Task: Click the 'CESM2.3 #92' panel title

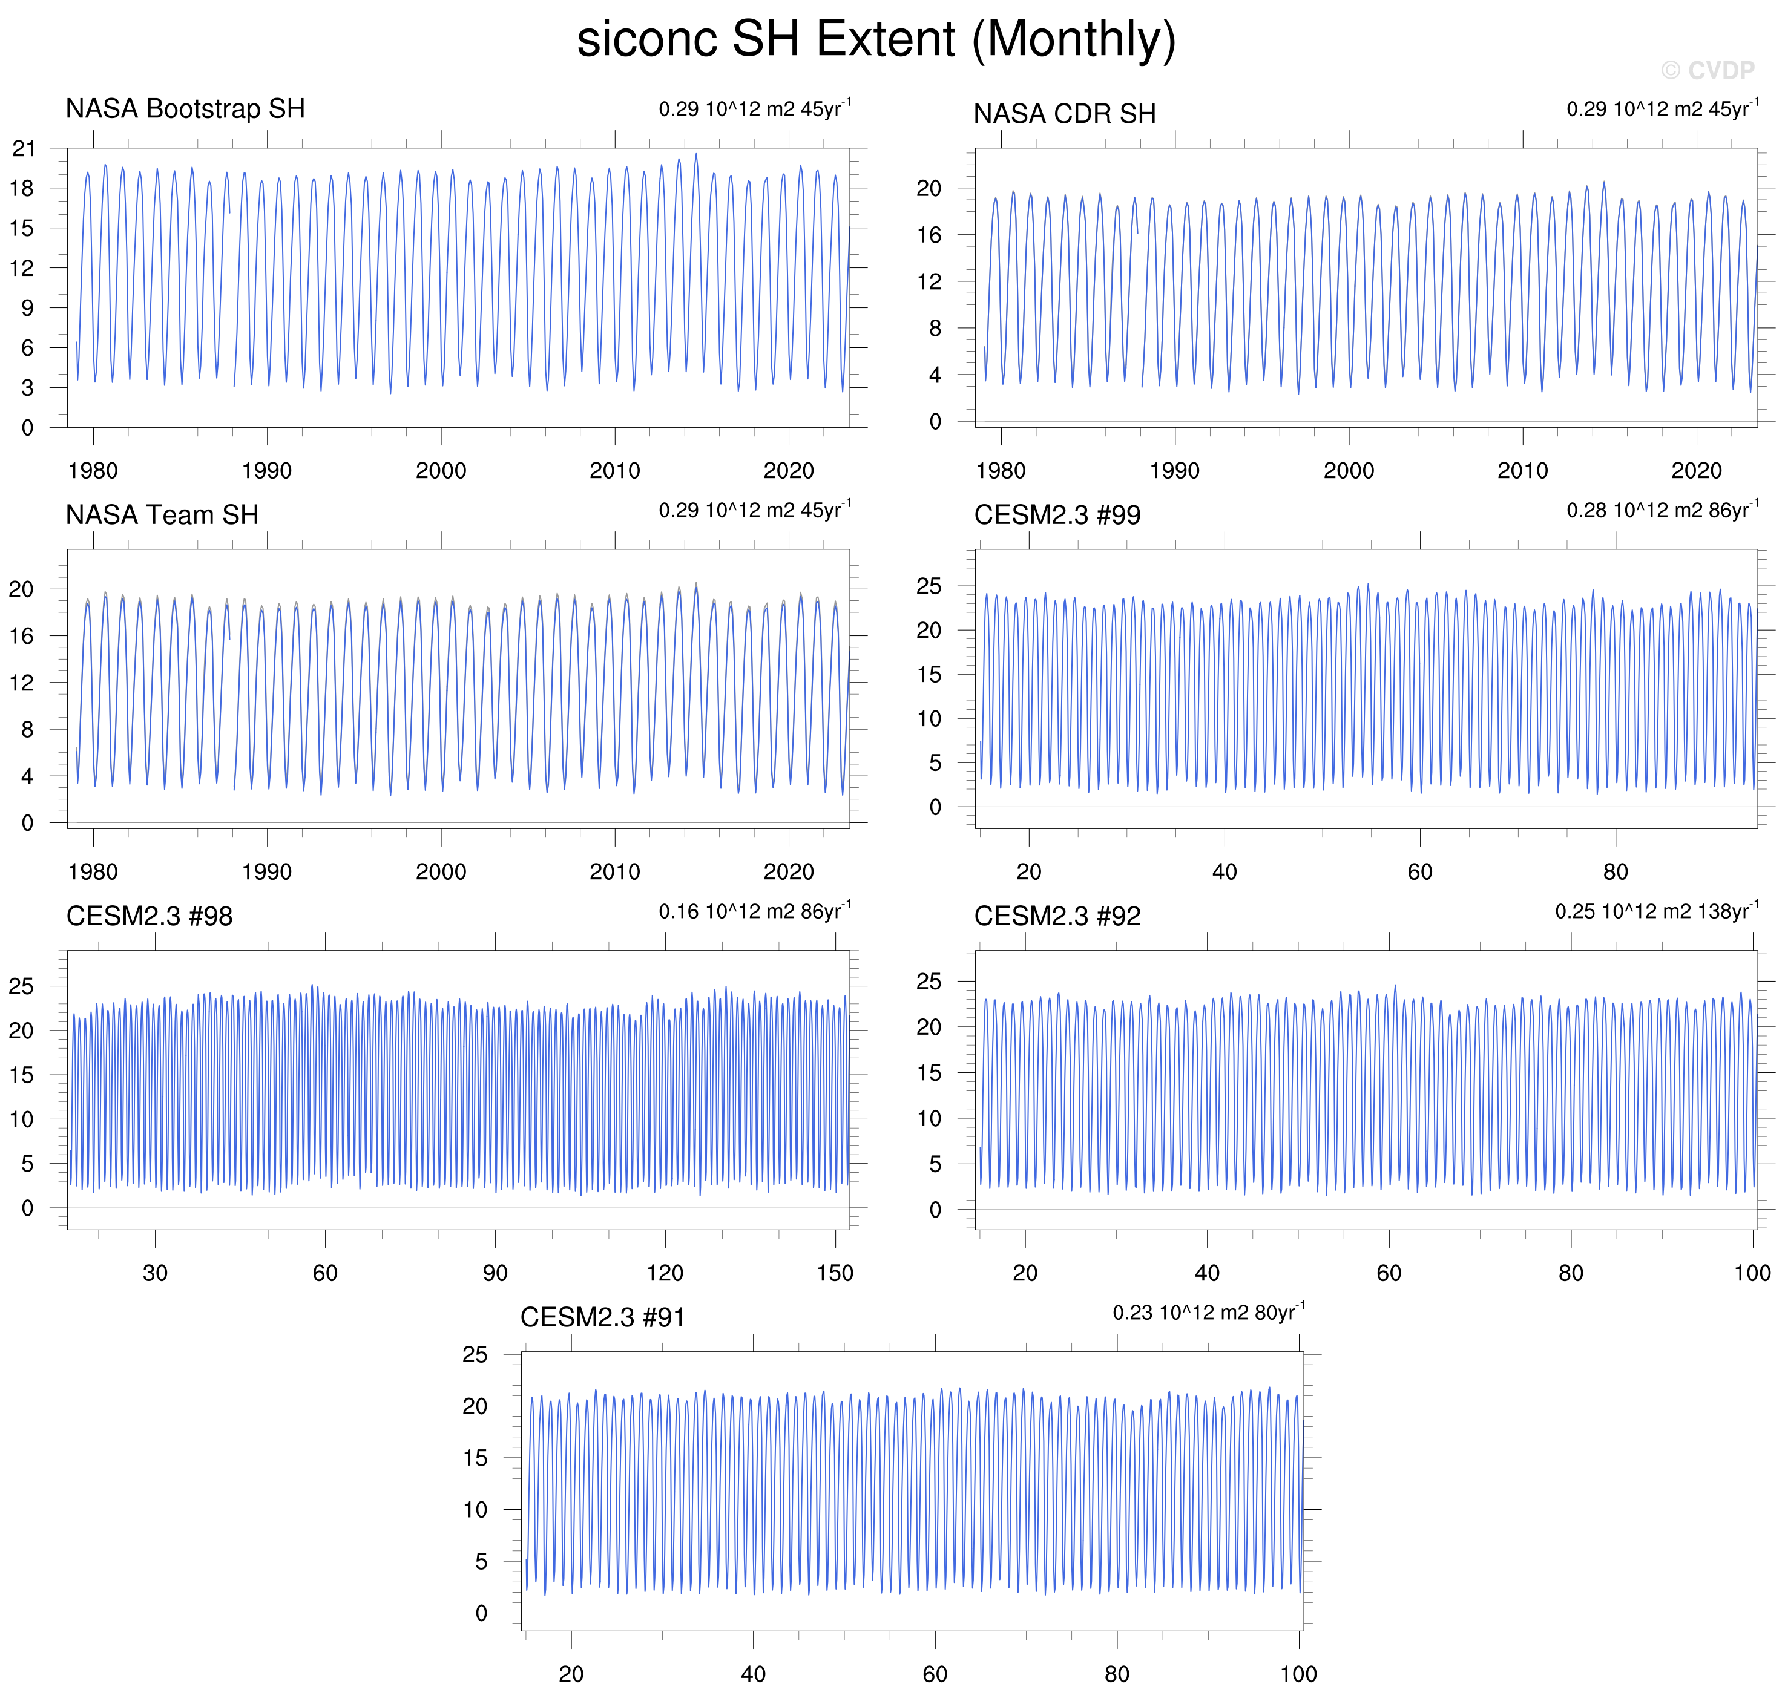Action: tap(1057, 916)
